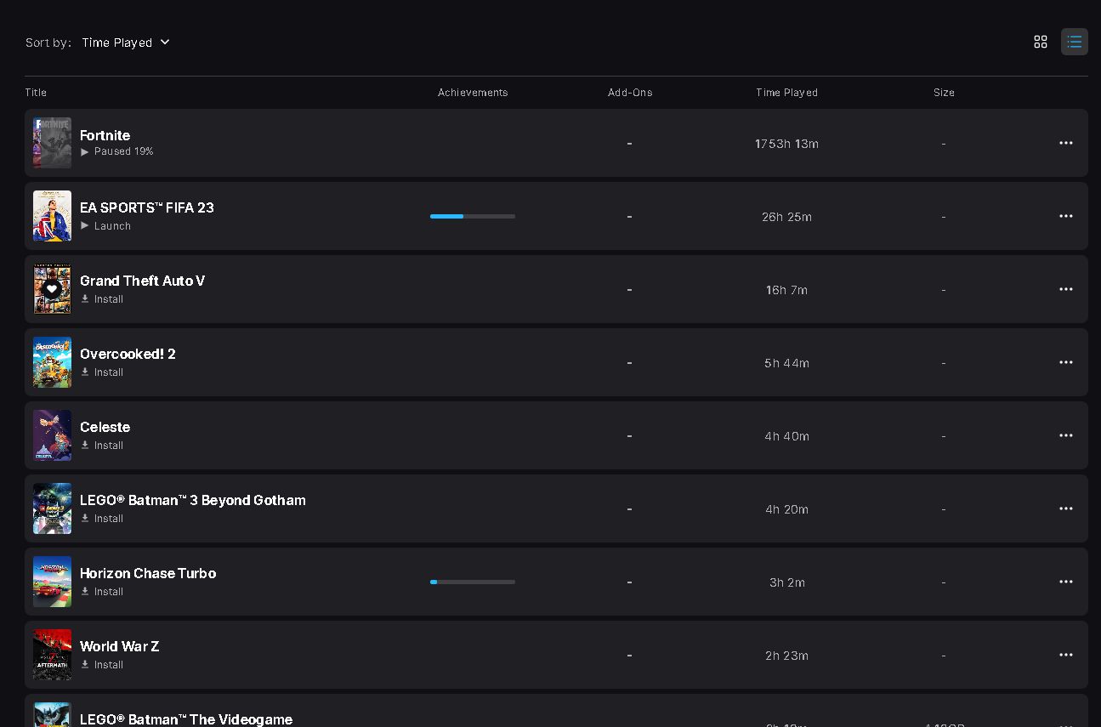Viewport: 1101px width, 727px height.
Task: Click the World War Z cover thumbnail
Action: (52, 655)
